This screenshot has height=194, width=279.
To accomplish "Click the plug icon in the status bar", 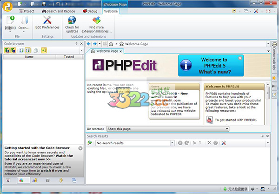I will point(252,189).
